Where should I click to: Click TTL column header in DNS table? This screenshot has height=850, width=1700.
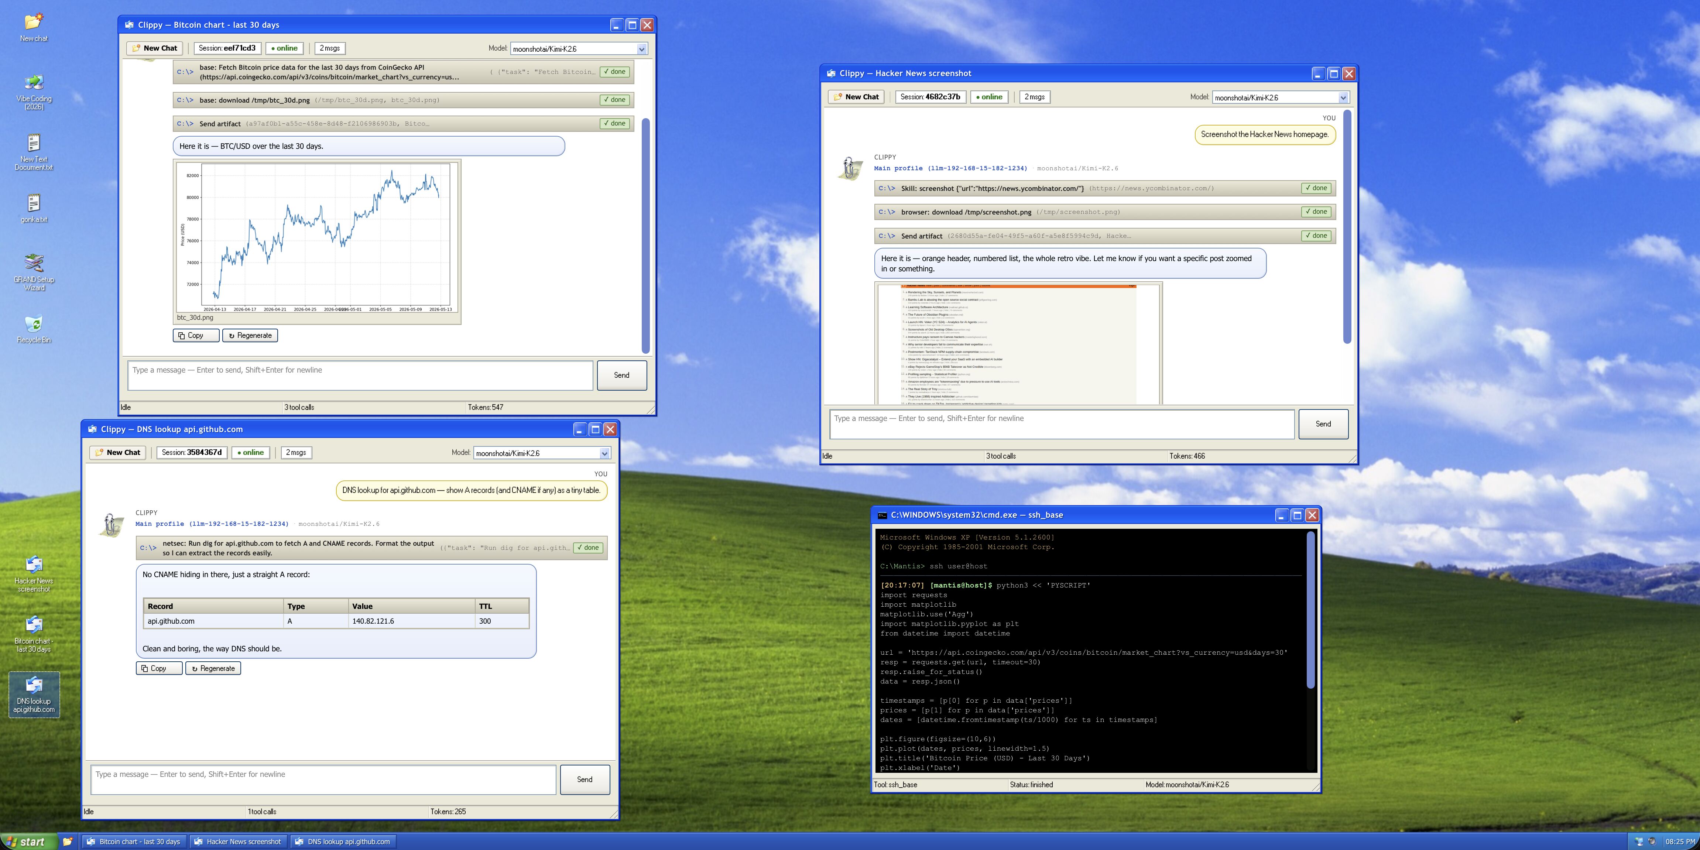click(x=501, y=606)
